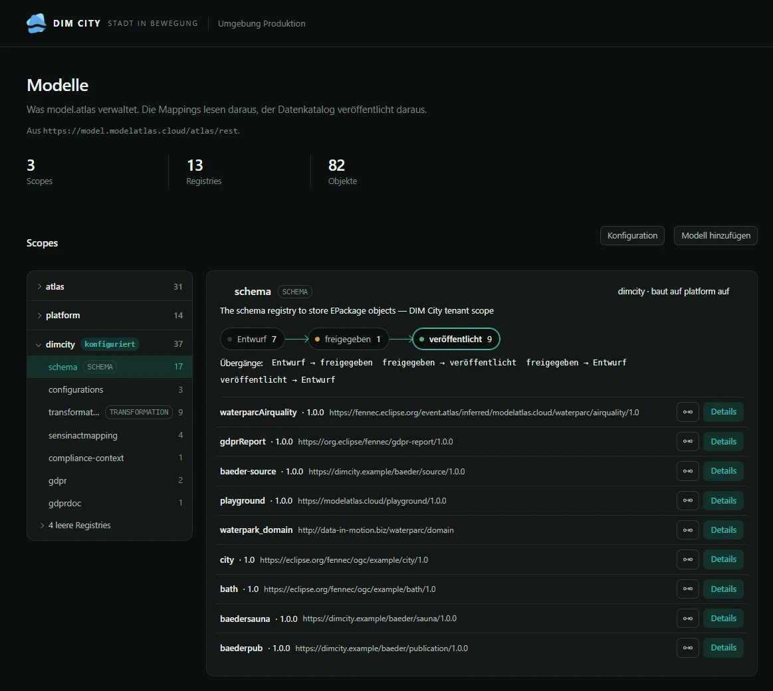The width and height of the screenshot is (773, 691).
Task: Open Details for playground
Action: 723,501
